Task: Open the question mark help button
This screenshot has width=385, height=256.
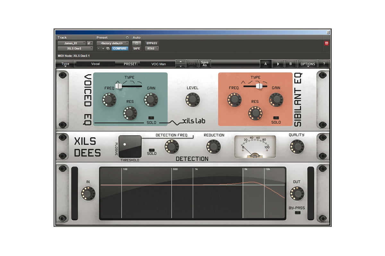Action: coord(324,64)
